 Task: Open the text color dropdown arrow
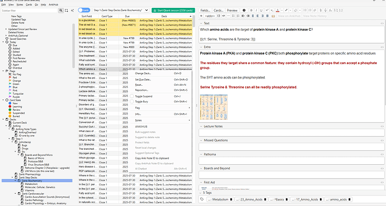[x=282, y=10]
